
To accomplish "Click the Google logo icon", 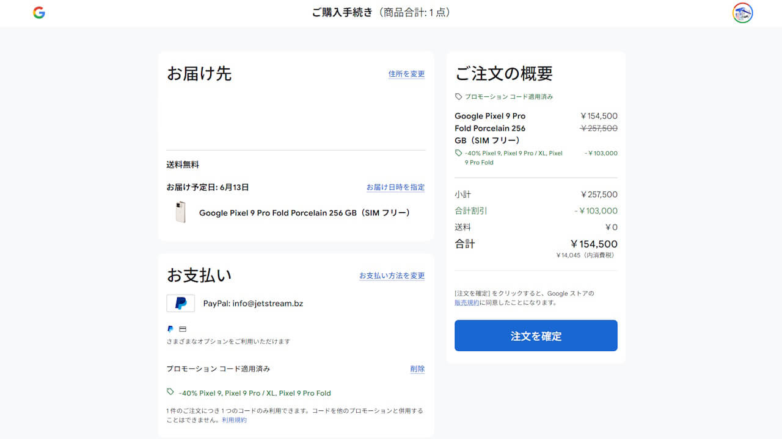I will tap(39, 13).
